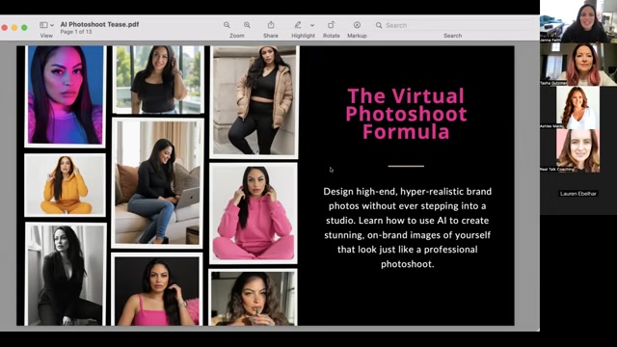Zoom in using the plus magnifier
This screenshot has height=347, width=617.
(247, 25)
